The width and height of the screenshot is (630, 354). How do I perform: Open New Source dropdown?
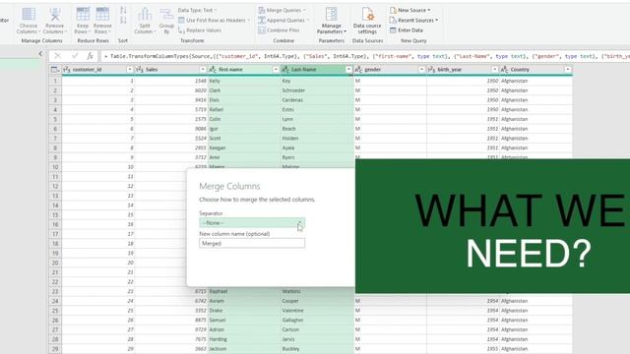(x=410, y=10)
